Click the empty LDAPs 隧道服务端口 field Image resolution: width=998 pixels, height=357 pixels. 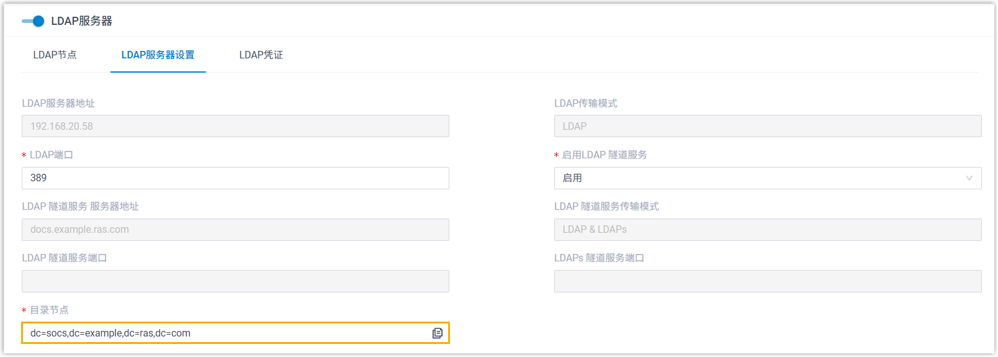(767, 281)
